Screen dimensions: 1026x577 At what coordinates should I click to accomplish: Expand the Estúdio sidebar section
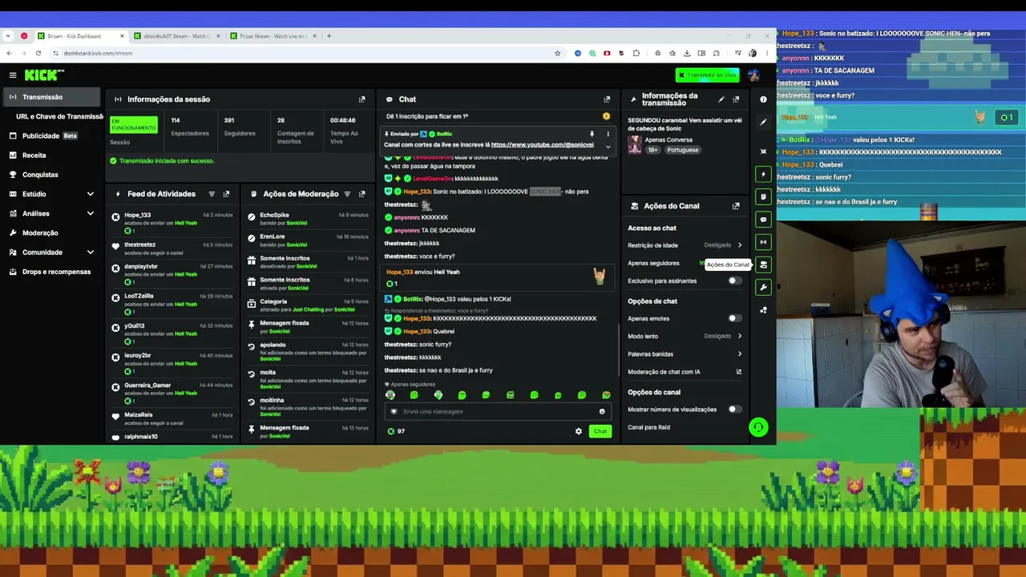pos(90,194)
